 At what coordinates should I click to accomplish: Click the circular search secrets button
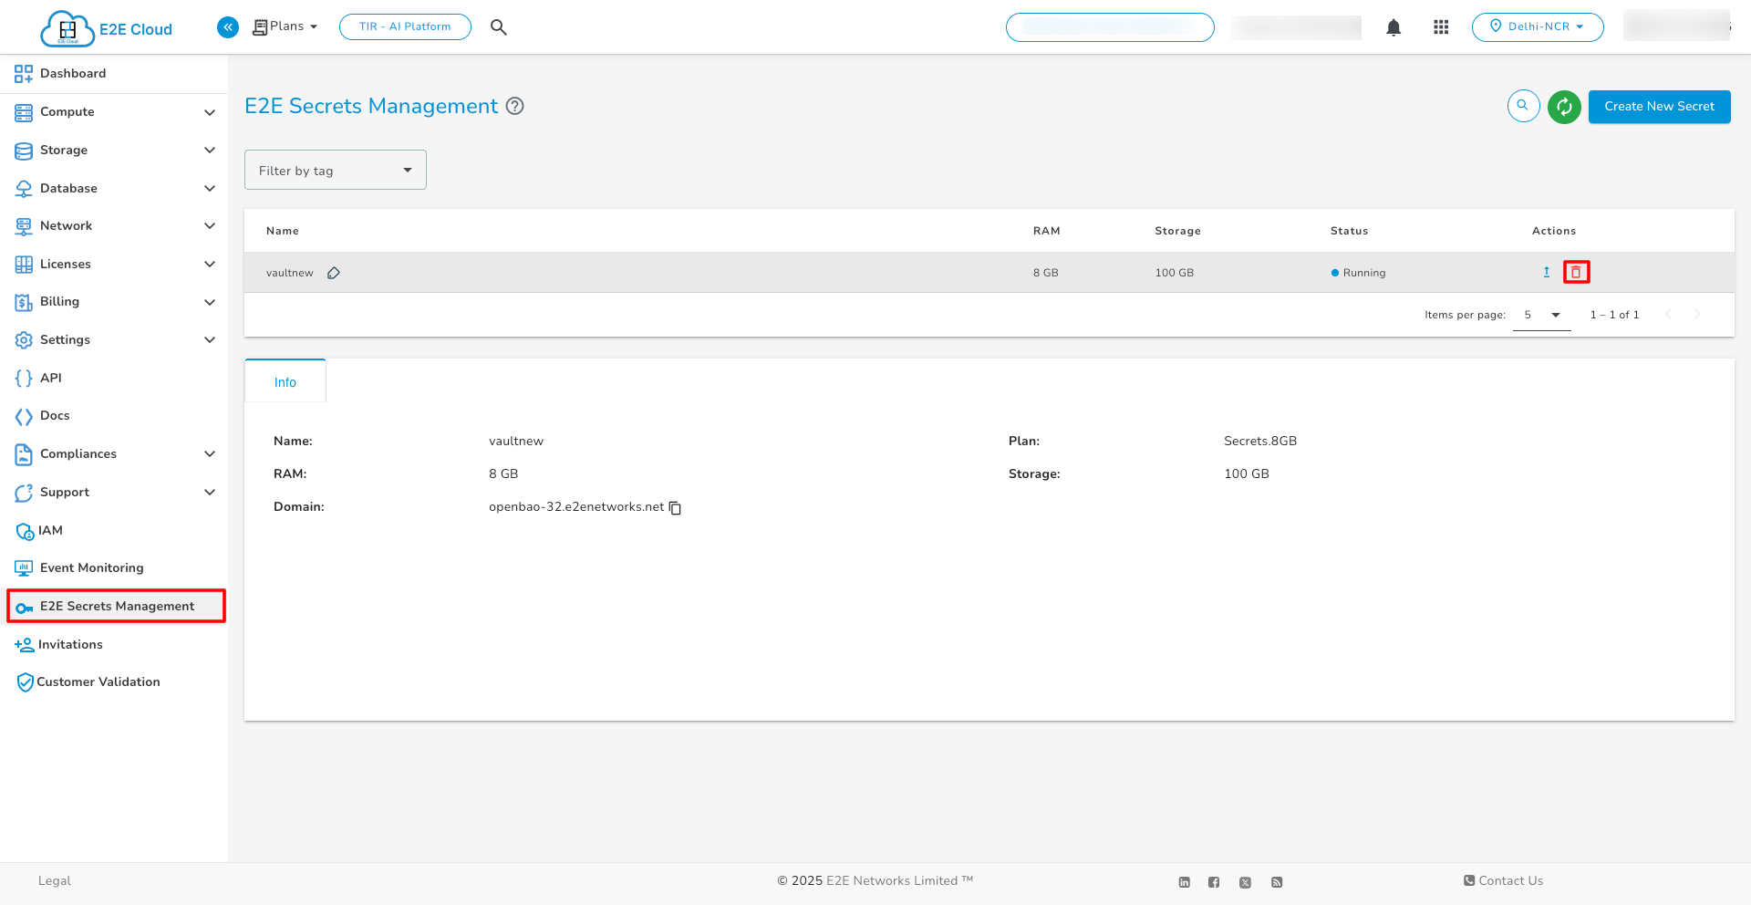(x=1523, y=106)
